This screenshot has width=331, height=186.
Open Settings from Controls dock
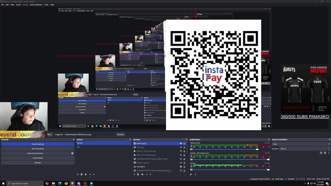38,163
